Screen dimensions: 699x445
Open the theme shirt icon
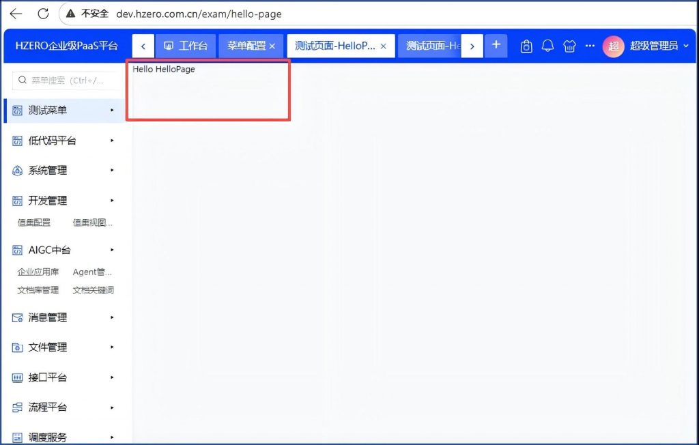(x=569, y=46)
